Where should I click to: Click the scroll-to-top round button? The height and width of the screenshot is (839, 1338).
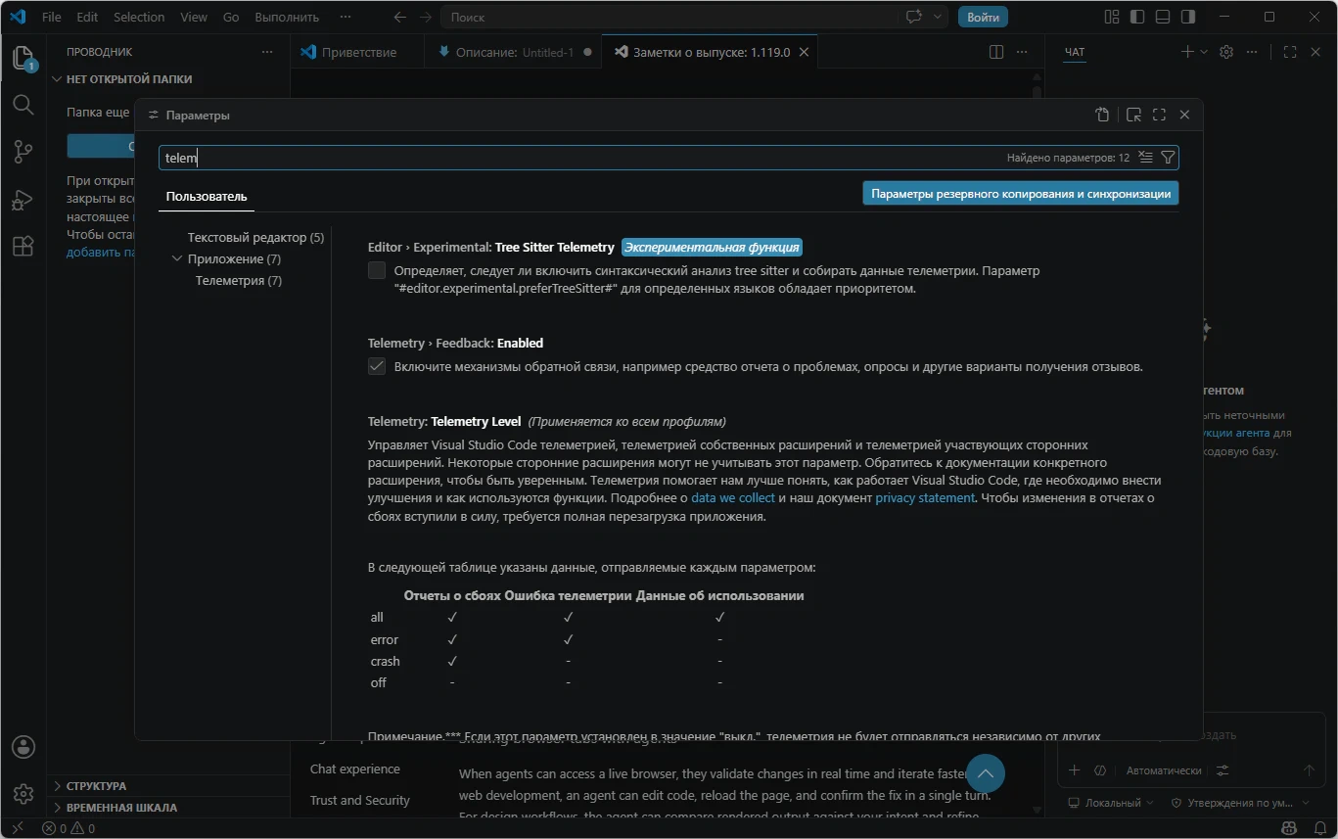pyautogui.click(x=986, y=773)
